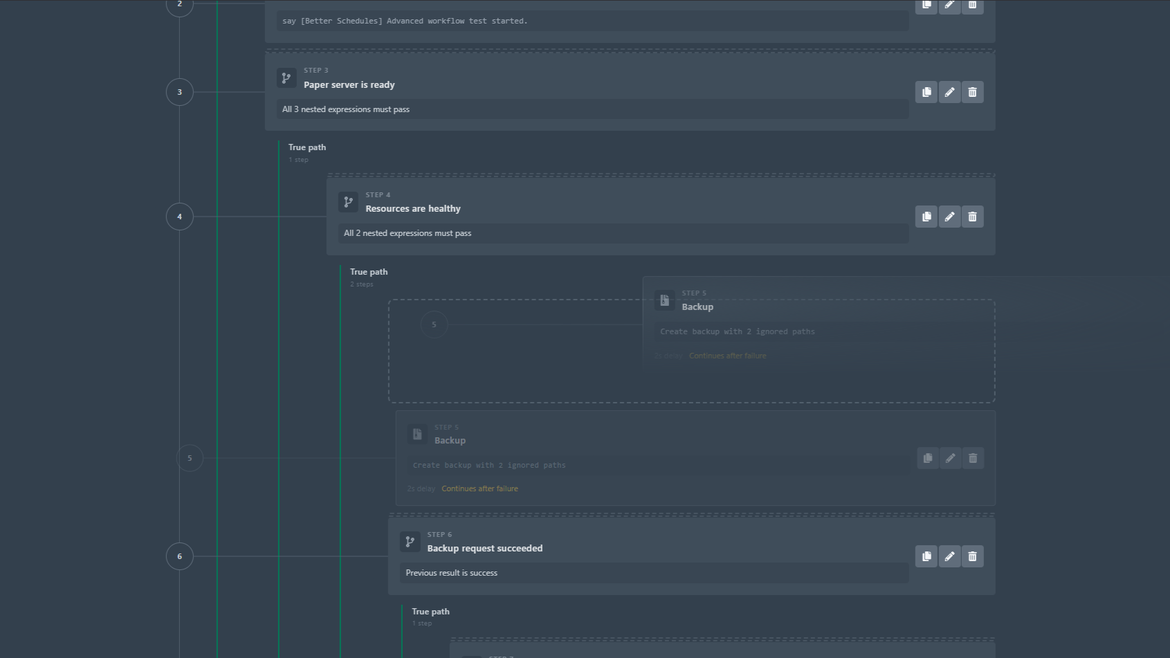Viewport: 1170px width, 658px height.
Task: Duplicate the Backup request succeeded step
Action: (926, 556)
